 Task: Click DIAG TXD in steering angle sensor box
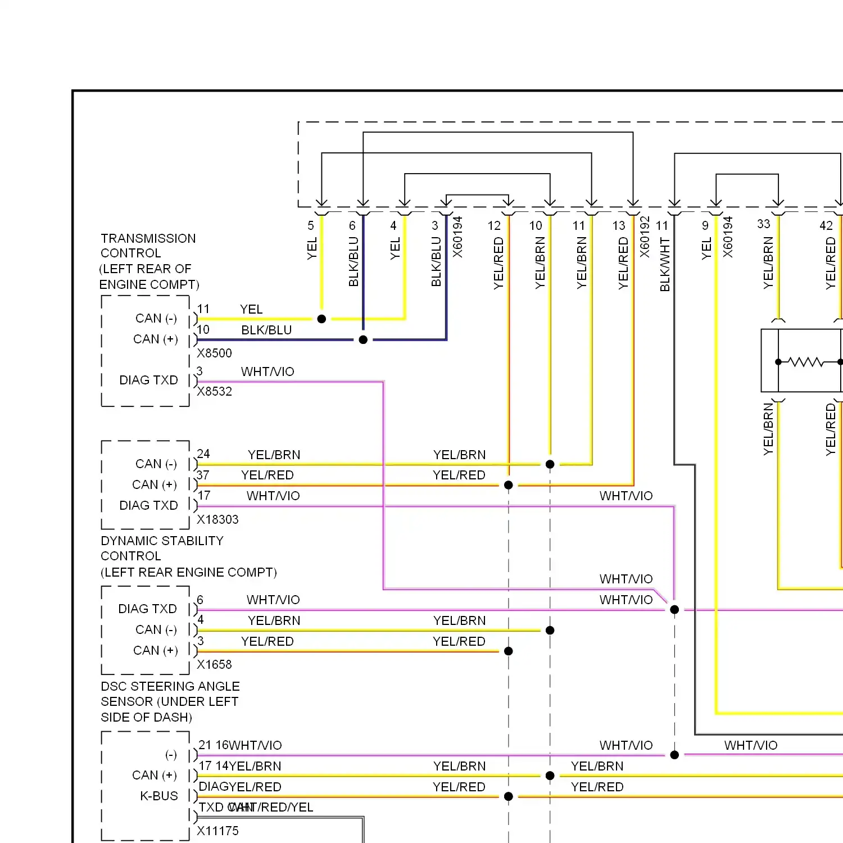(148, 609)
